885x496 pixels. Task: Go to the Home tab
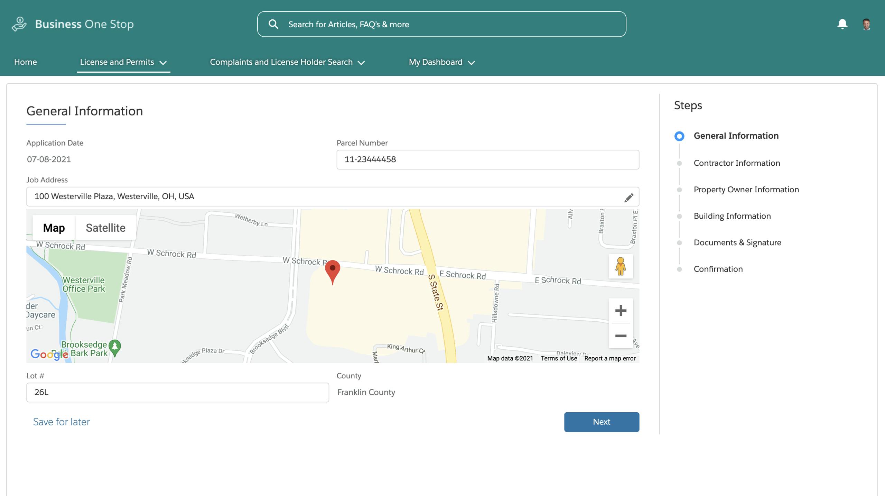point(26,62)
